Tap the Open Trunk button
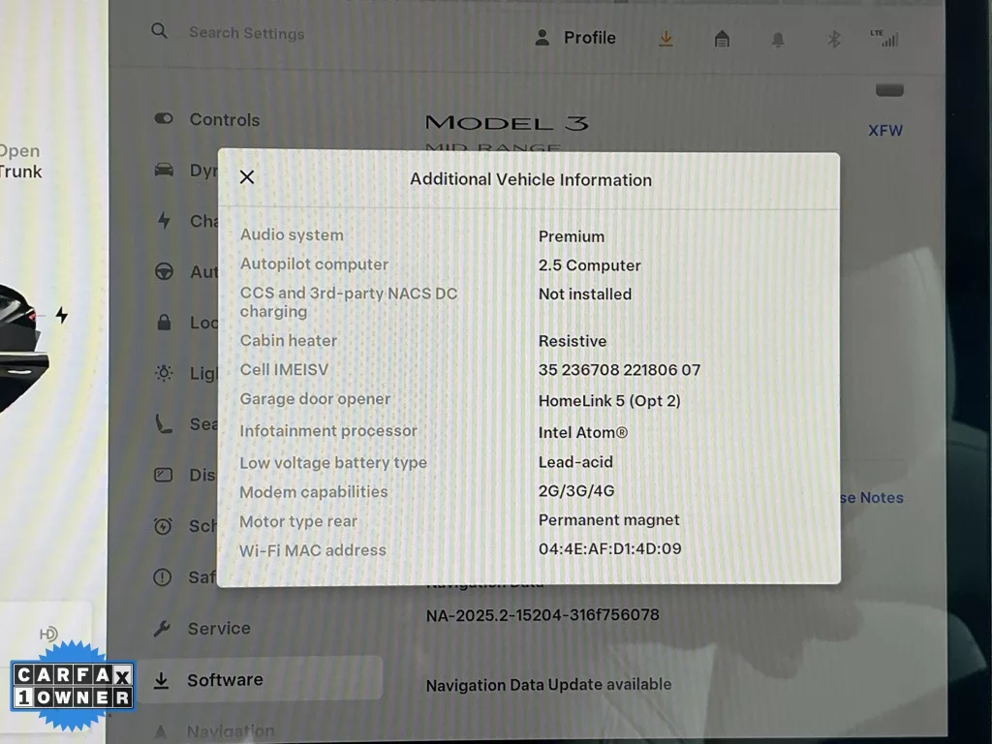The width and height of the screenshot is (992, 744). pos(20,162)
